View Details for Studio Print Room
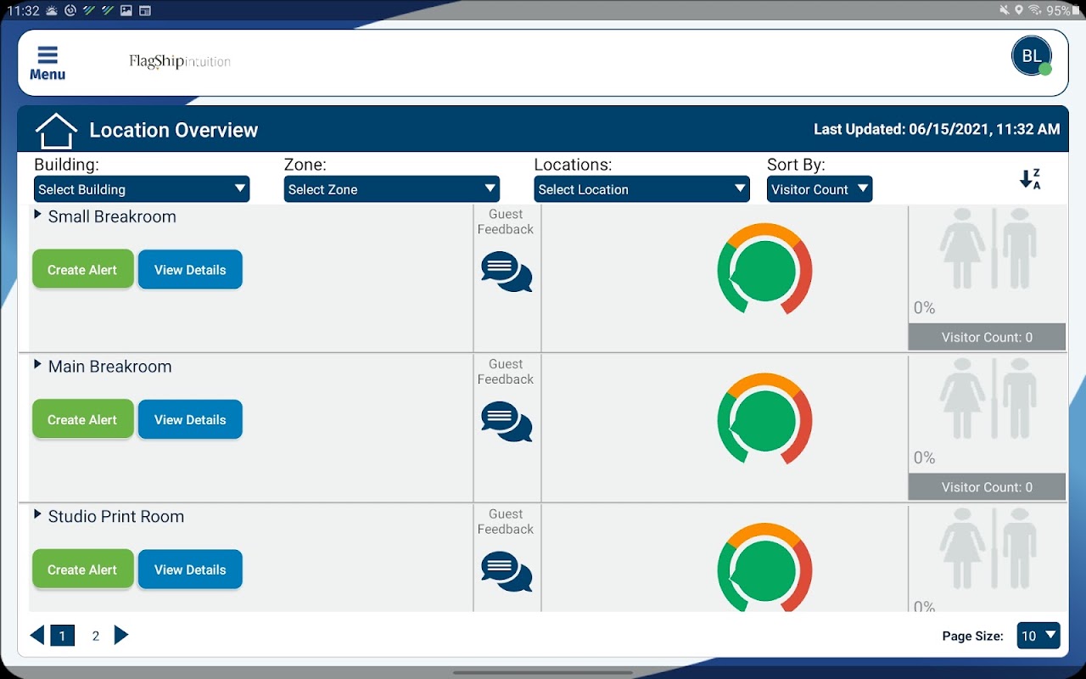Image resolution: width=1086 pixels, height=679 pixels. [x=190, y=570]
